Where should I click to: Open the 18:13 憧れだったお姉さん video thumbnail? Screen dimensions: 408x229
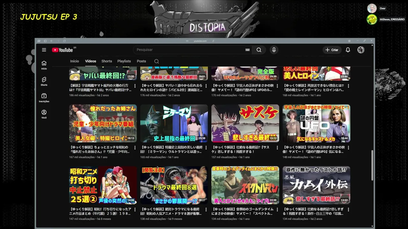point(103,123)
